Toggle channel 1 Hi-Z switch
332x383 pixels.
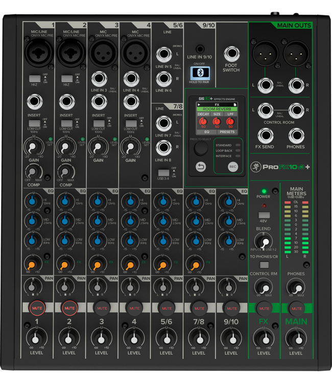point(35,79)
